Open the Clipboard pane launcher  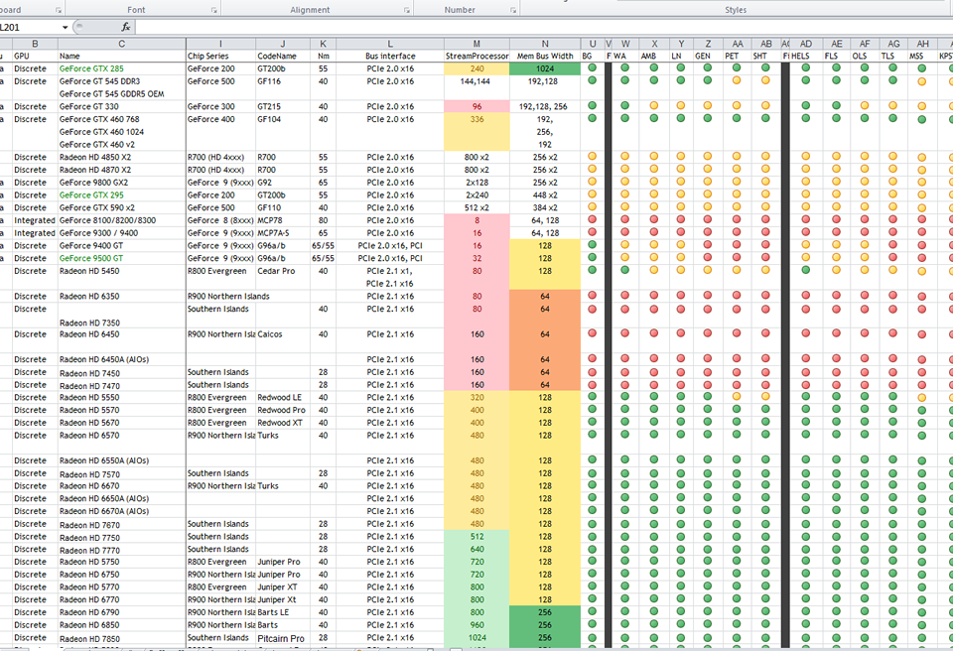coord(59,10)
